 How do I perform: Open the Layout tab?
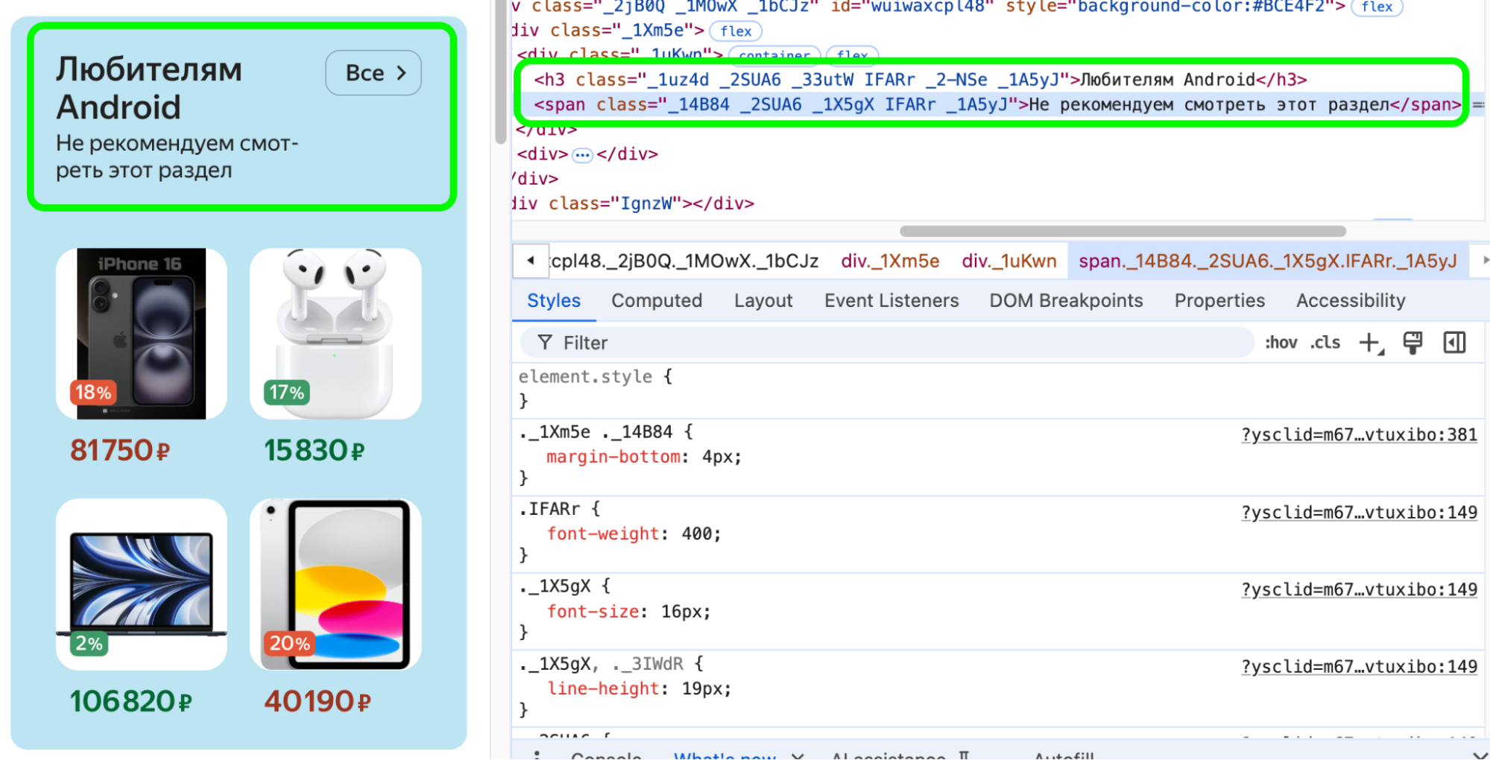[x=763, y=300]
